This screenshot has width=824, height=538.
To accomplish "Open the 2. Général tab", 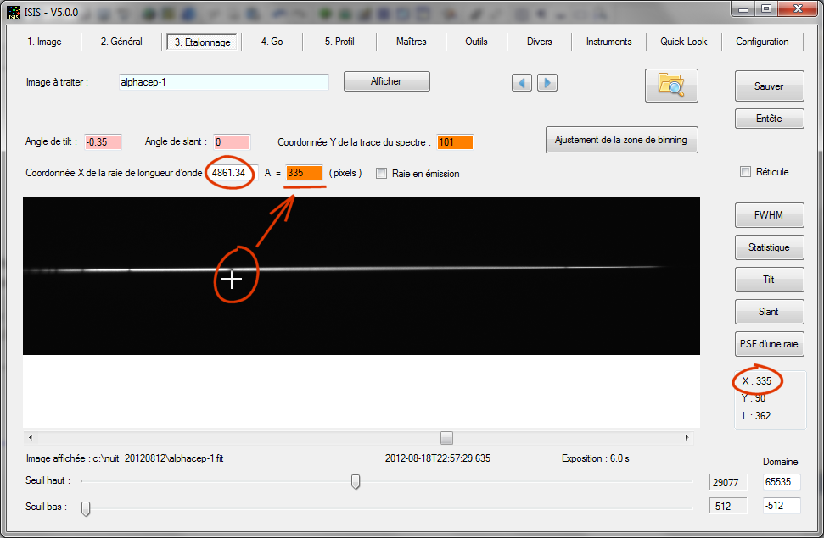I will coord(121,42).
